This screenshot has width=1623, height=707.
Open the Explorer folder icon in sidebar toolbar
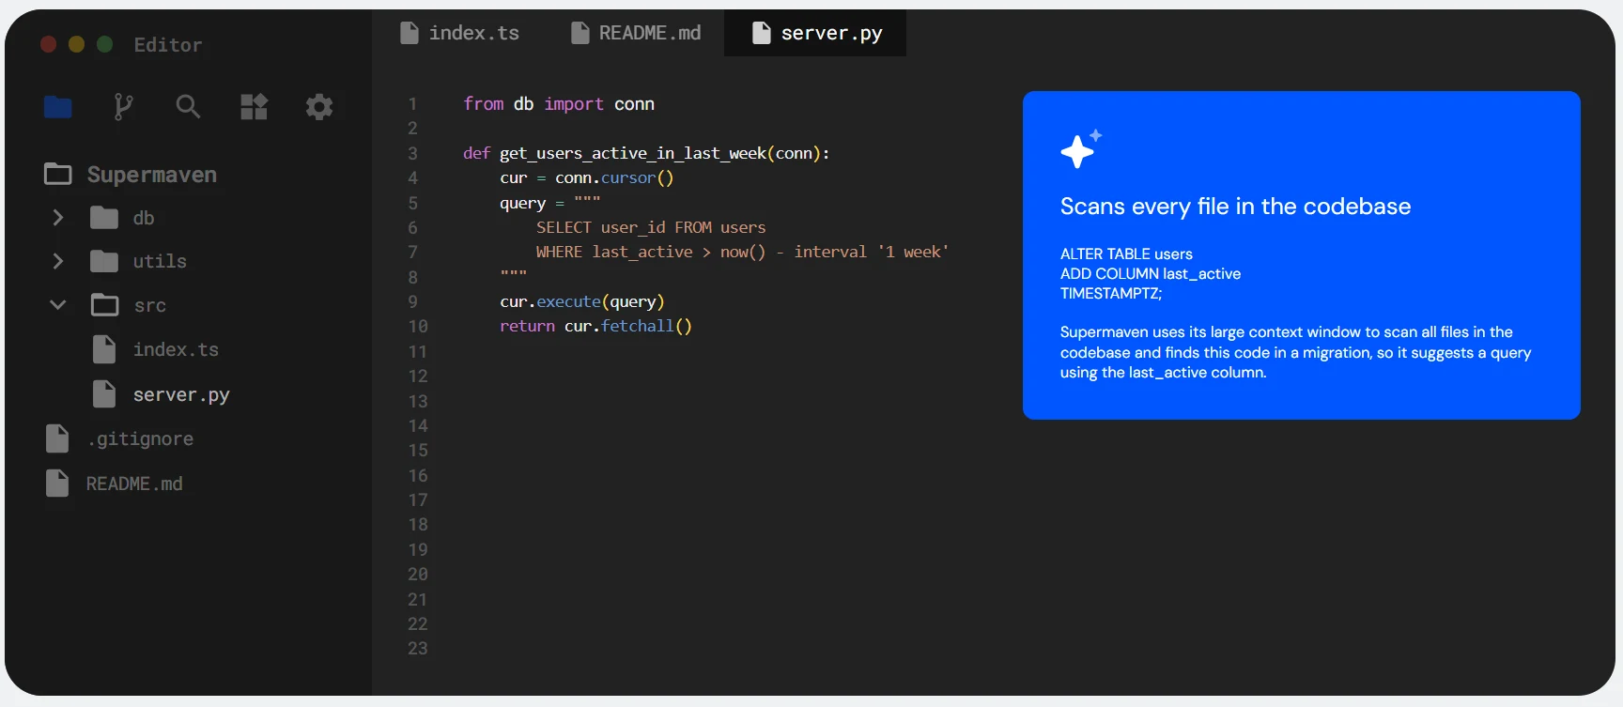pos(58,107)
